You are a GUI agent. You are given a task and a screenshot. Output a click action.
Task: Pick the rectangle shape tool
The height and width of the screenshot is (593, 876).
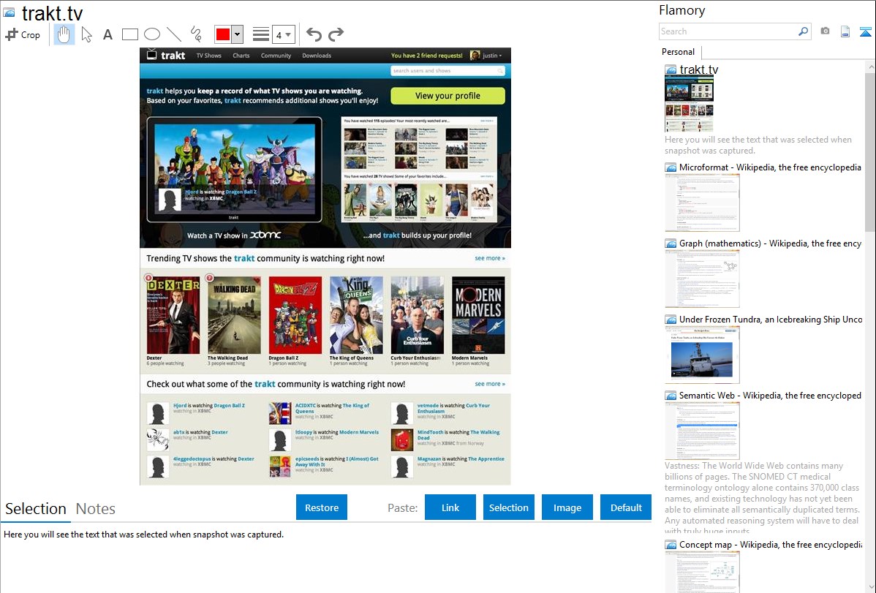click(x=129, y=34)
